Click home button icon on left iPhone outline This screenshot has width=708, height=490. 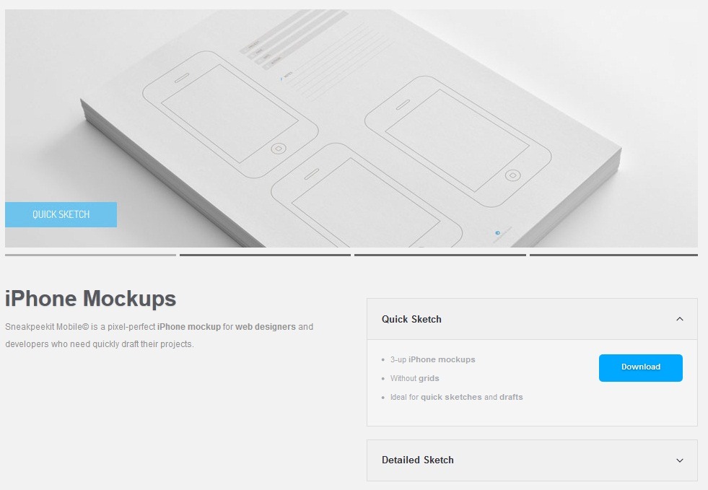click(x=278, y=149)
